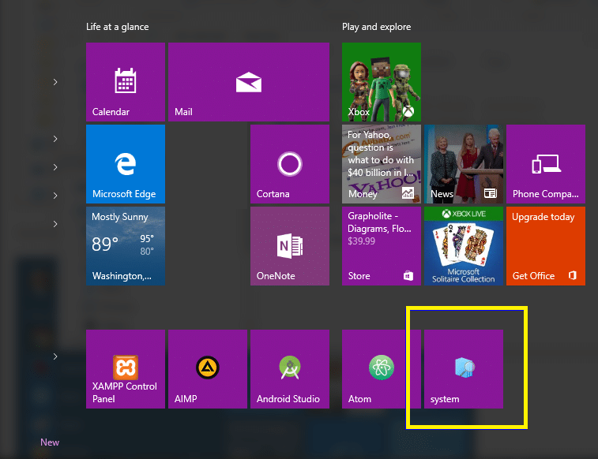Open the Money tile about Yahoo

382,164
